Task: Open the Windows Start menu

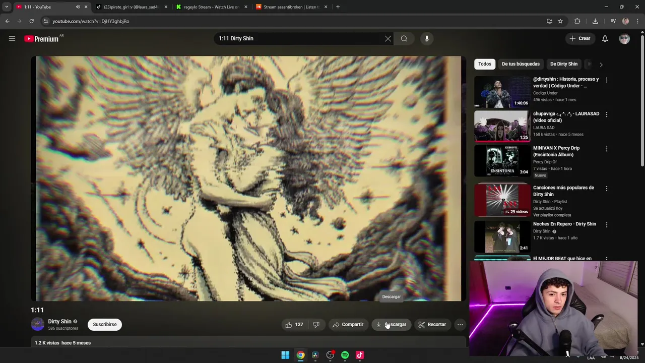Action: 285,355
